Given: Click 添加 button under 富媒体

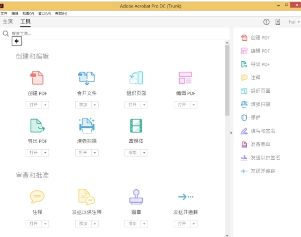Looking at the screenshot, I should [x=133, y=153].
